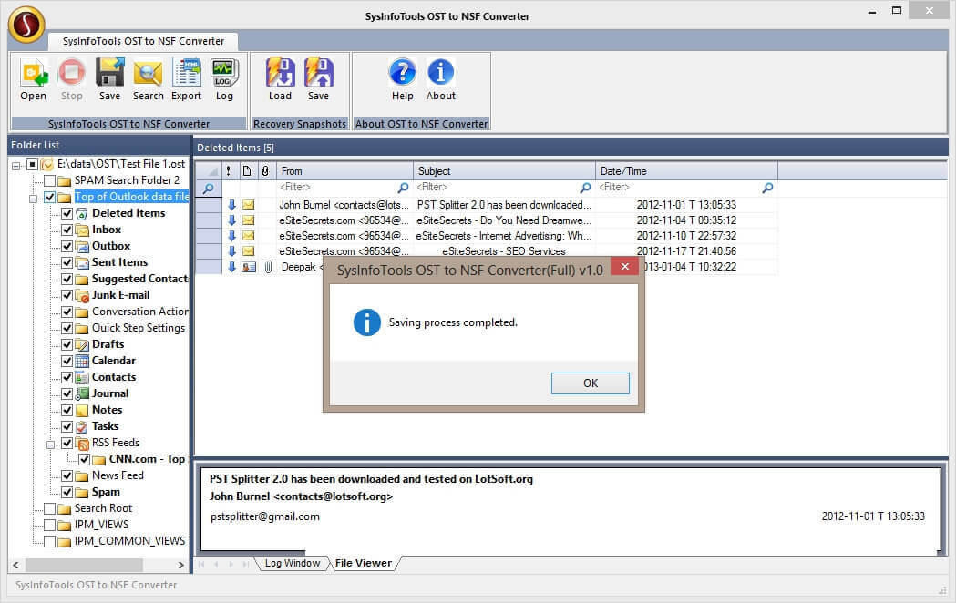Click folder list horizontal scrollbar thumb
The width and height of the screenshot is (956, 603).
point(84,566)
